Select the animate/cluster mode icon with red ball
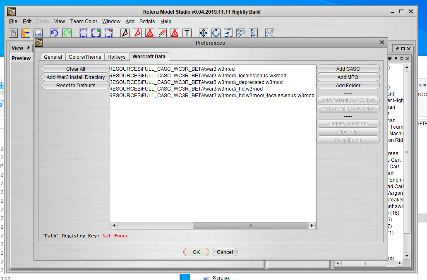This screenshot has width=427, height=280. [x=162, y=33]
